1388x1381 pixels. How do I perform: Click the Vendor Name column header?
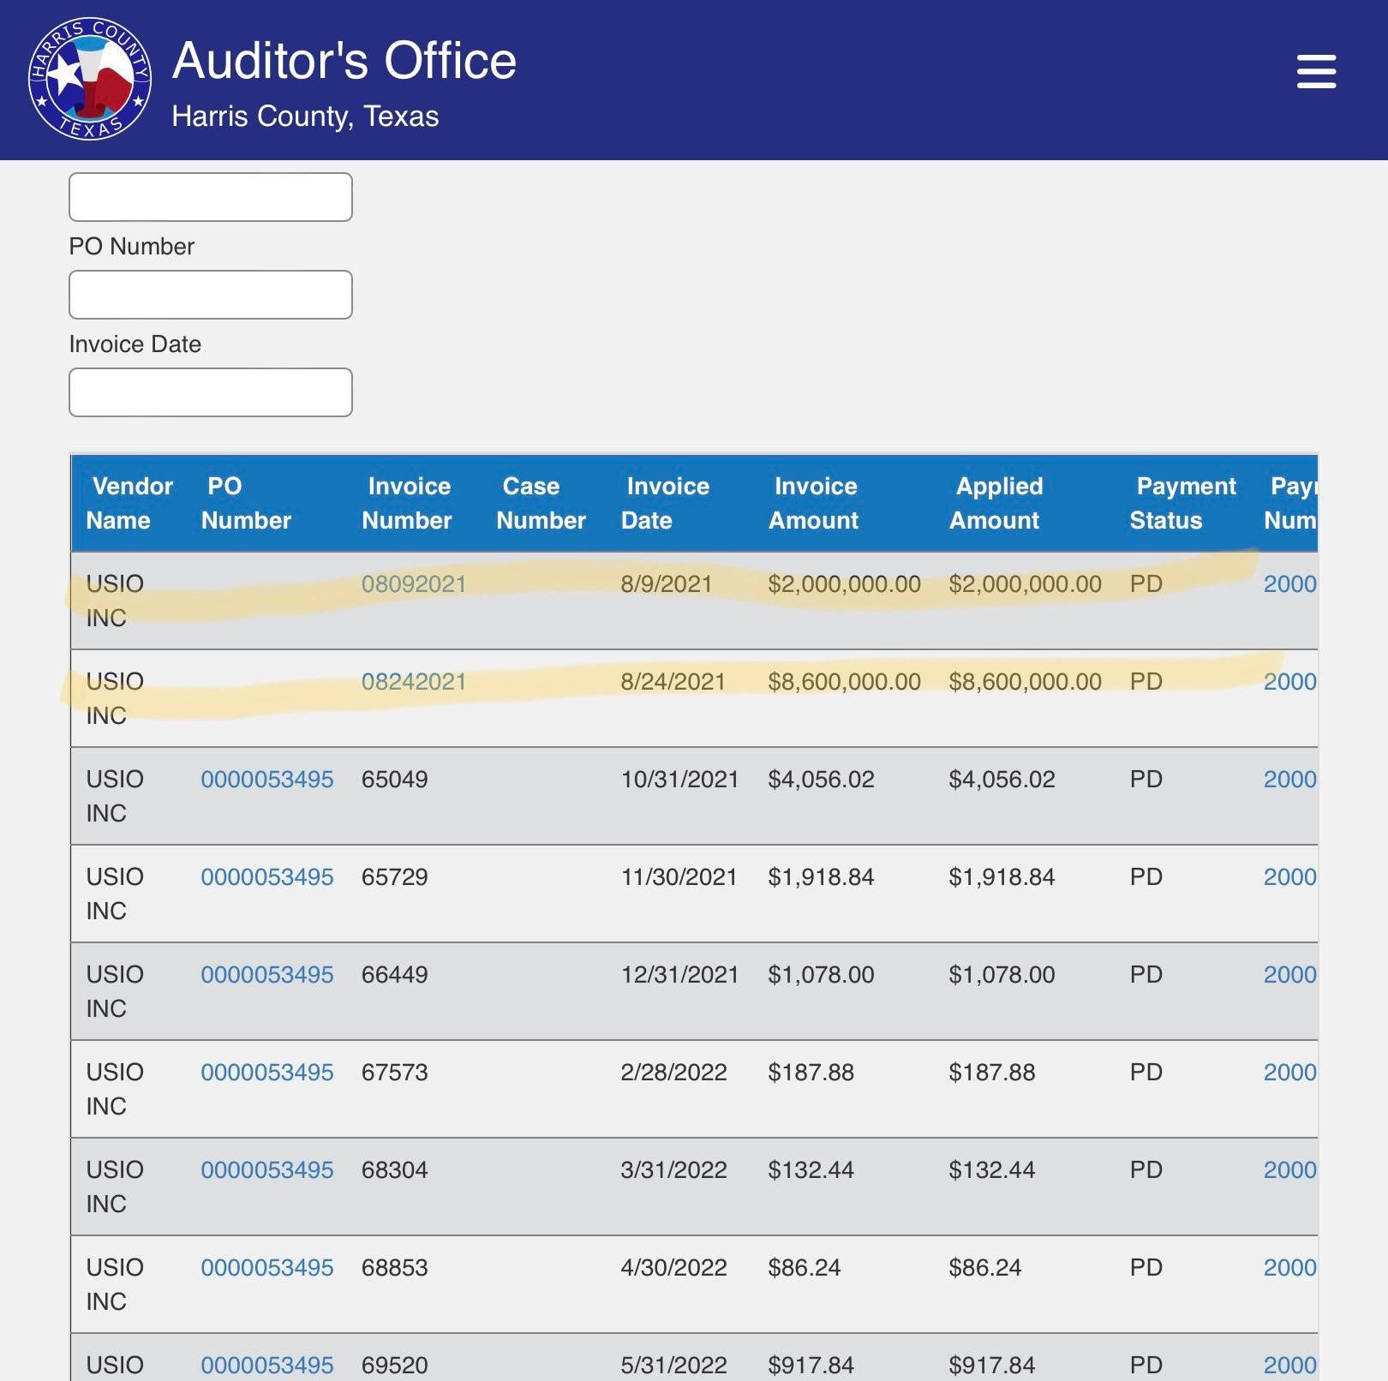pos(129,504)
